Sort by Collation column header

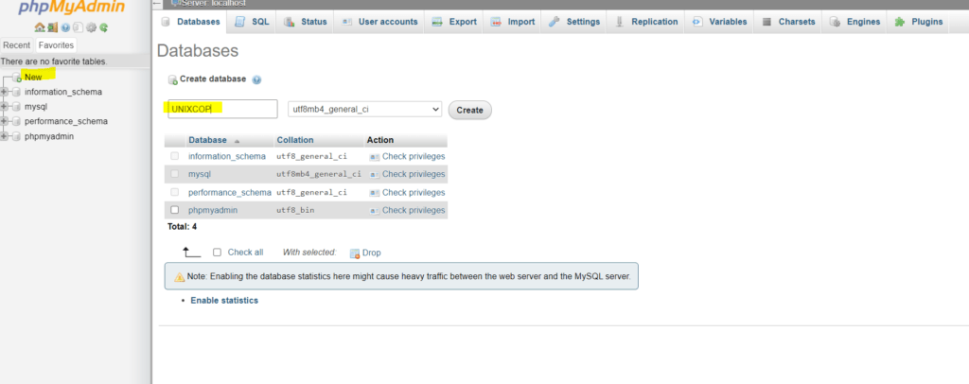tap(295, 140)
